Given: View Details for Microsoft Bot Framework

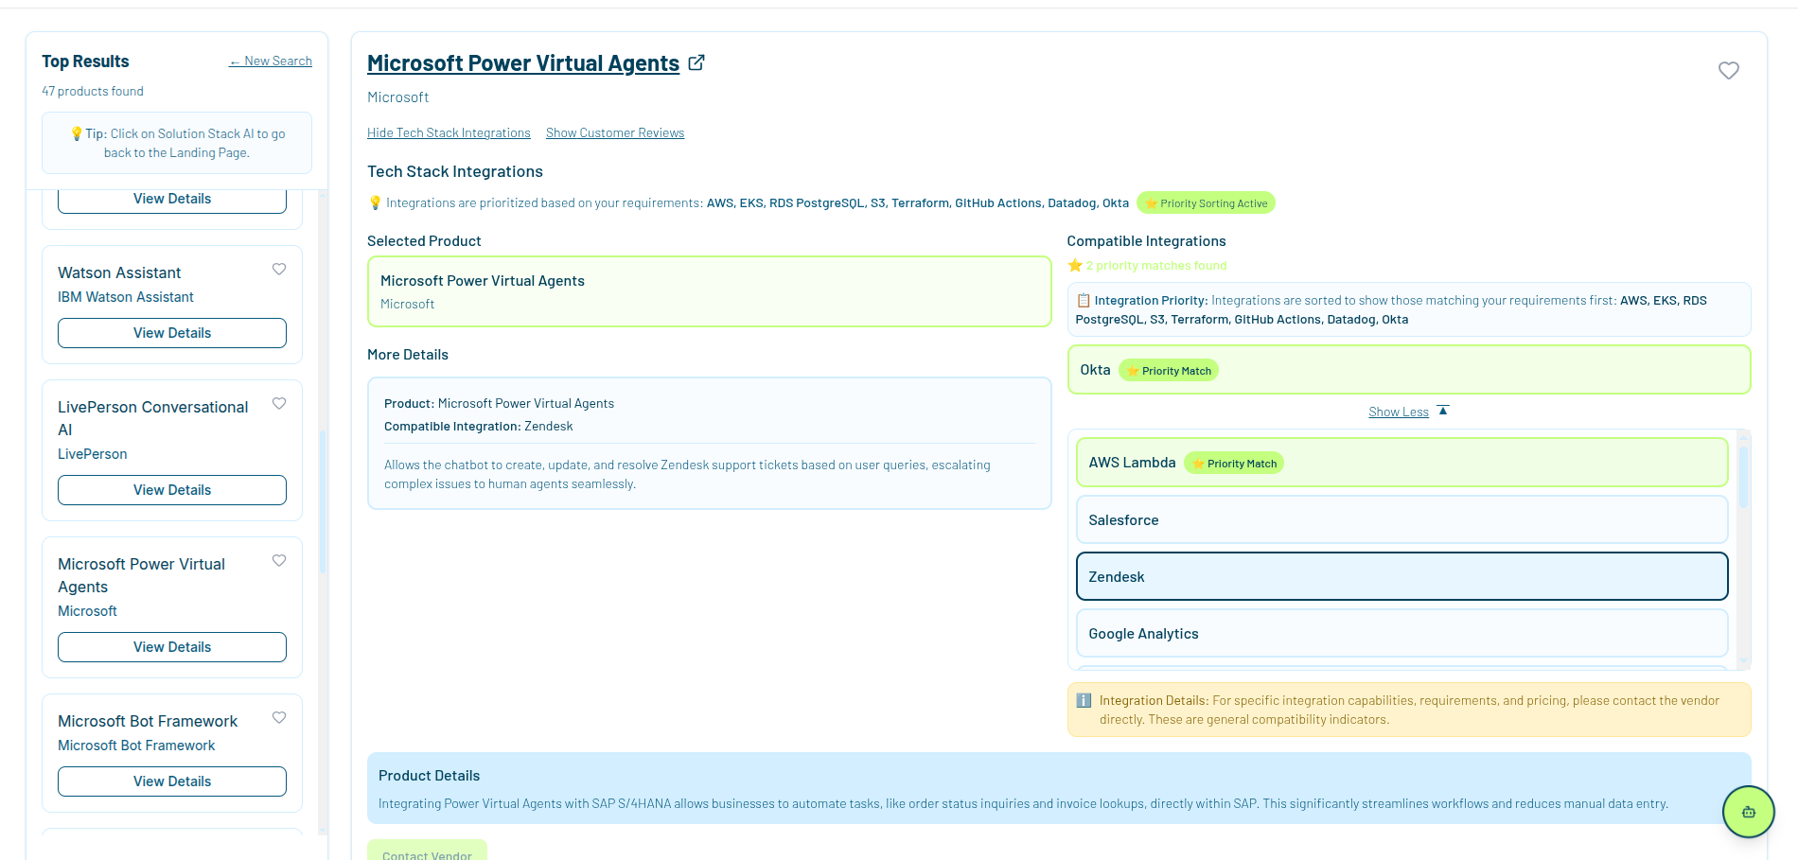Looking at the screenshot, I should [x=172, y=781].
